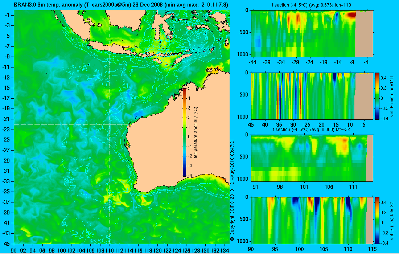Image resolution: width=399 pixels, height=254 pixels.
Task: Click latitude tick label -33 on main map
Action: click(x=6, y=181)
